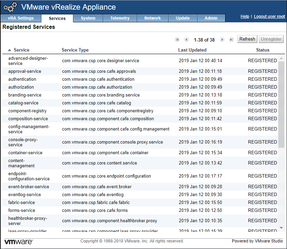
Task: Click the gears logo in the header
Action: [x=10, y=7]
